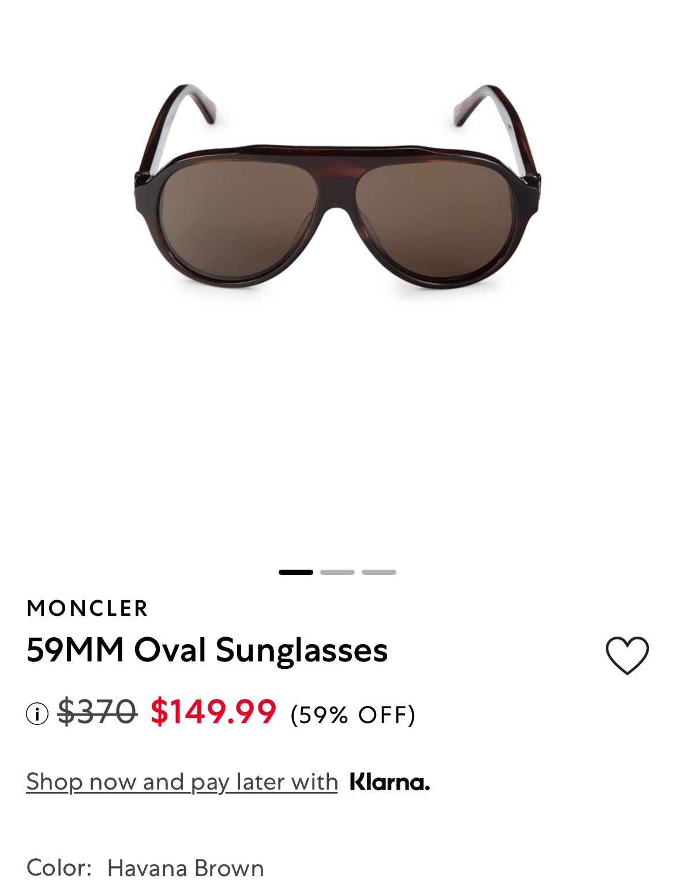Tap the 59MM Oval Sunglasses title
The width and height of the screenshot is (675, 890).
207,650
